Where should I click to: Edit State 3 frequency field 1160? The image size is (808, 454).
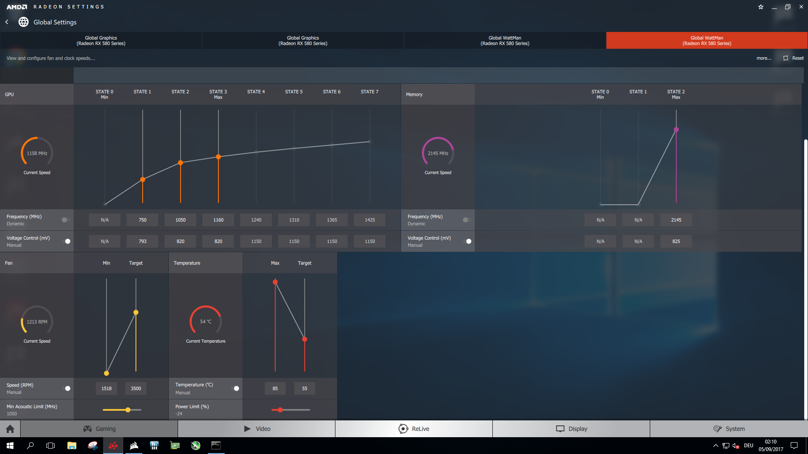(x=218, y=220)
